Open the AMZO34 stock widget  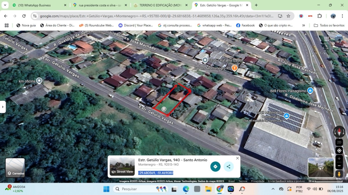(16, 189)
